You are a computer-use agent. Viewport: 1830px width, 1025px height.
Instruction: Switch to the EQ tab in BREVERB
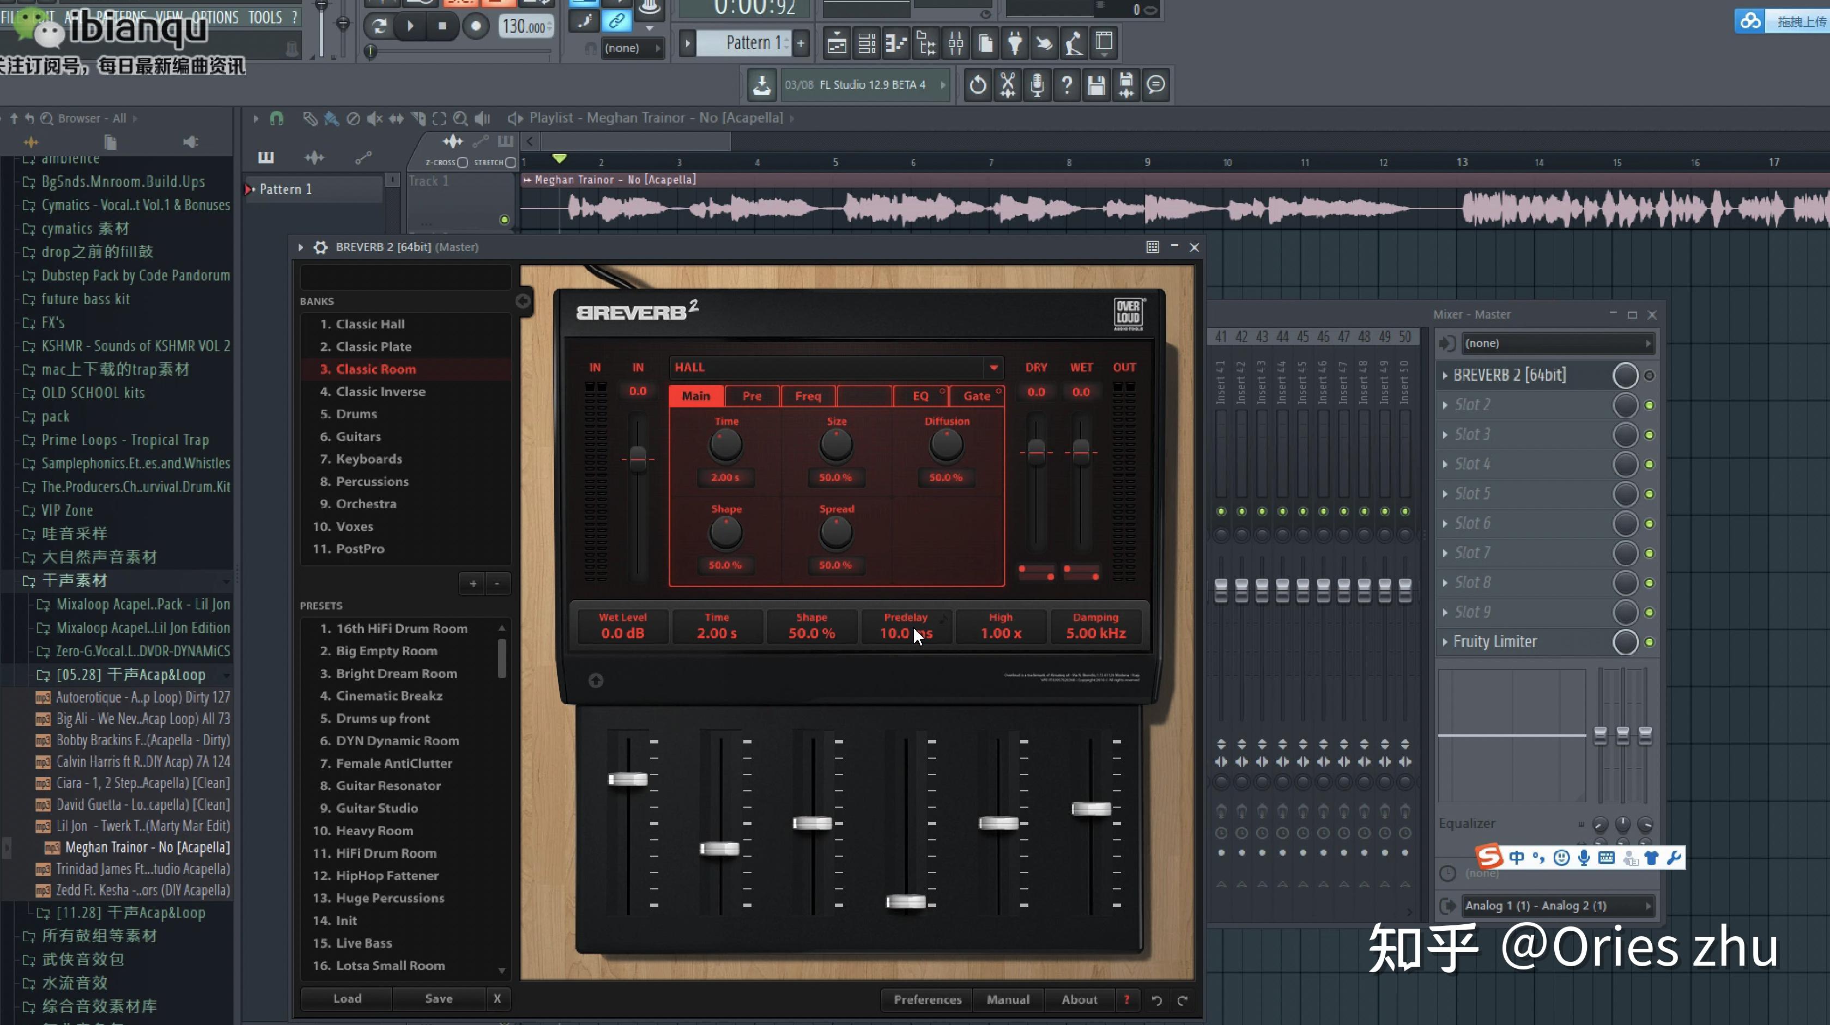pos(920,396)
